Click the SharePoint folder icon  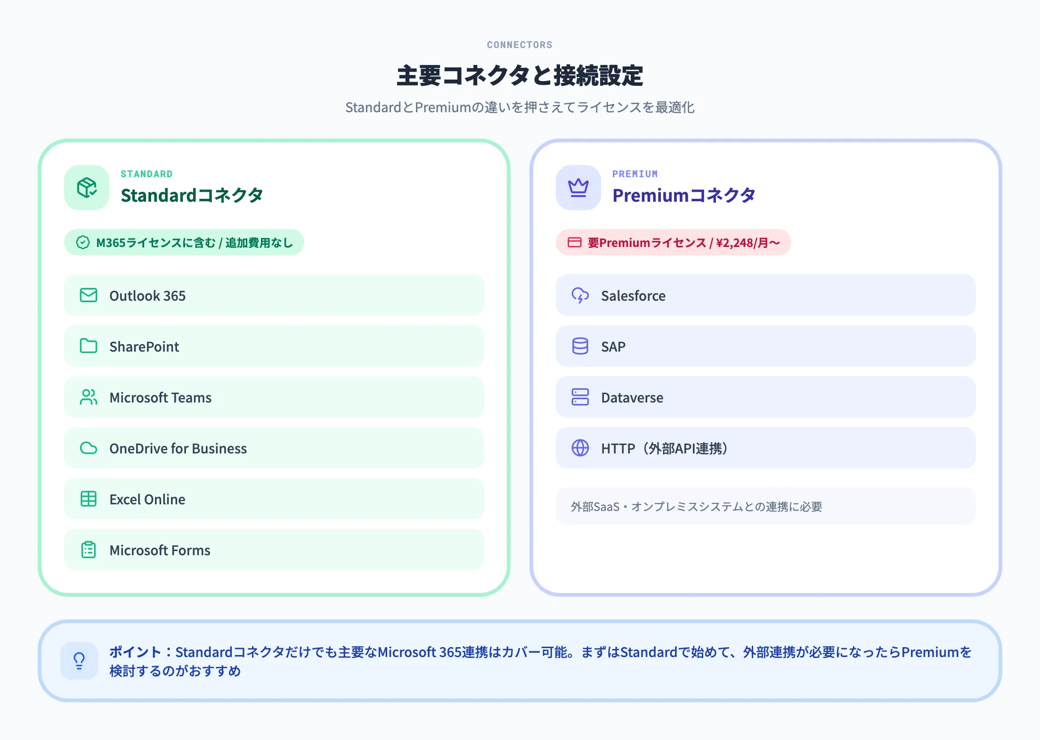88,346
